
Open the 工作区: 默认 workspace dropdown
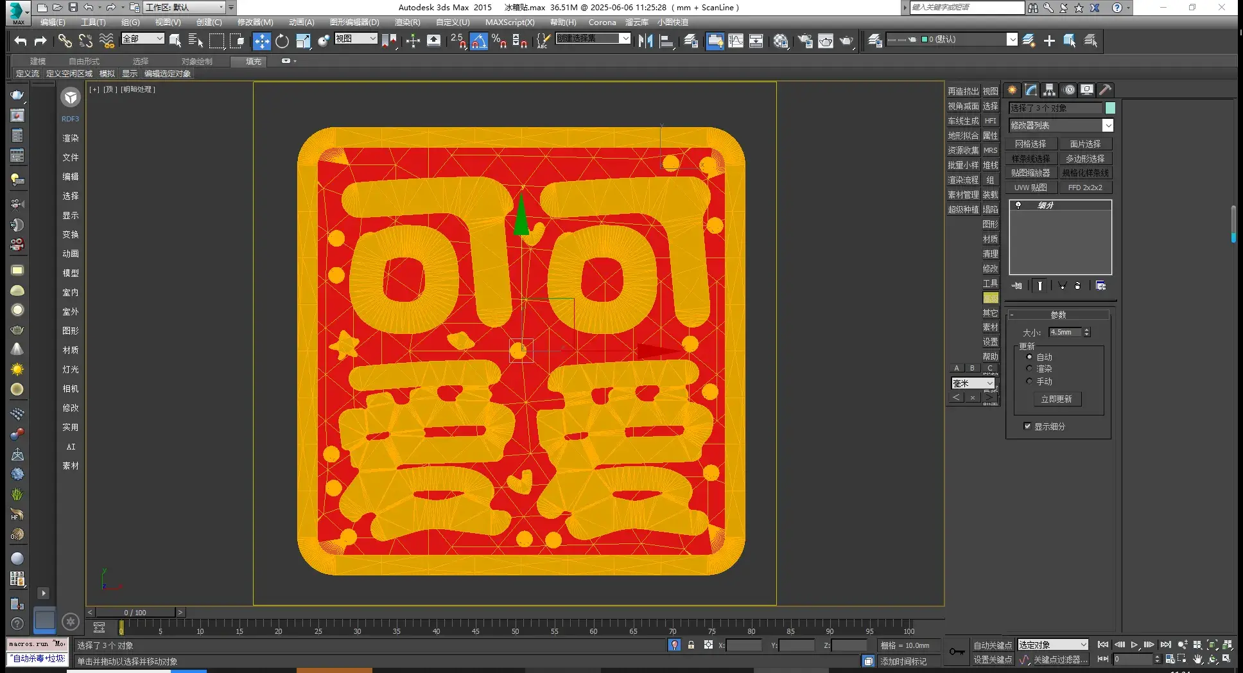point(185,8)
